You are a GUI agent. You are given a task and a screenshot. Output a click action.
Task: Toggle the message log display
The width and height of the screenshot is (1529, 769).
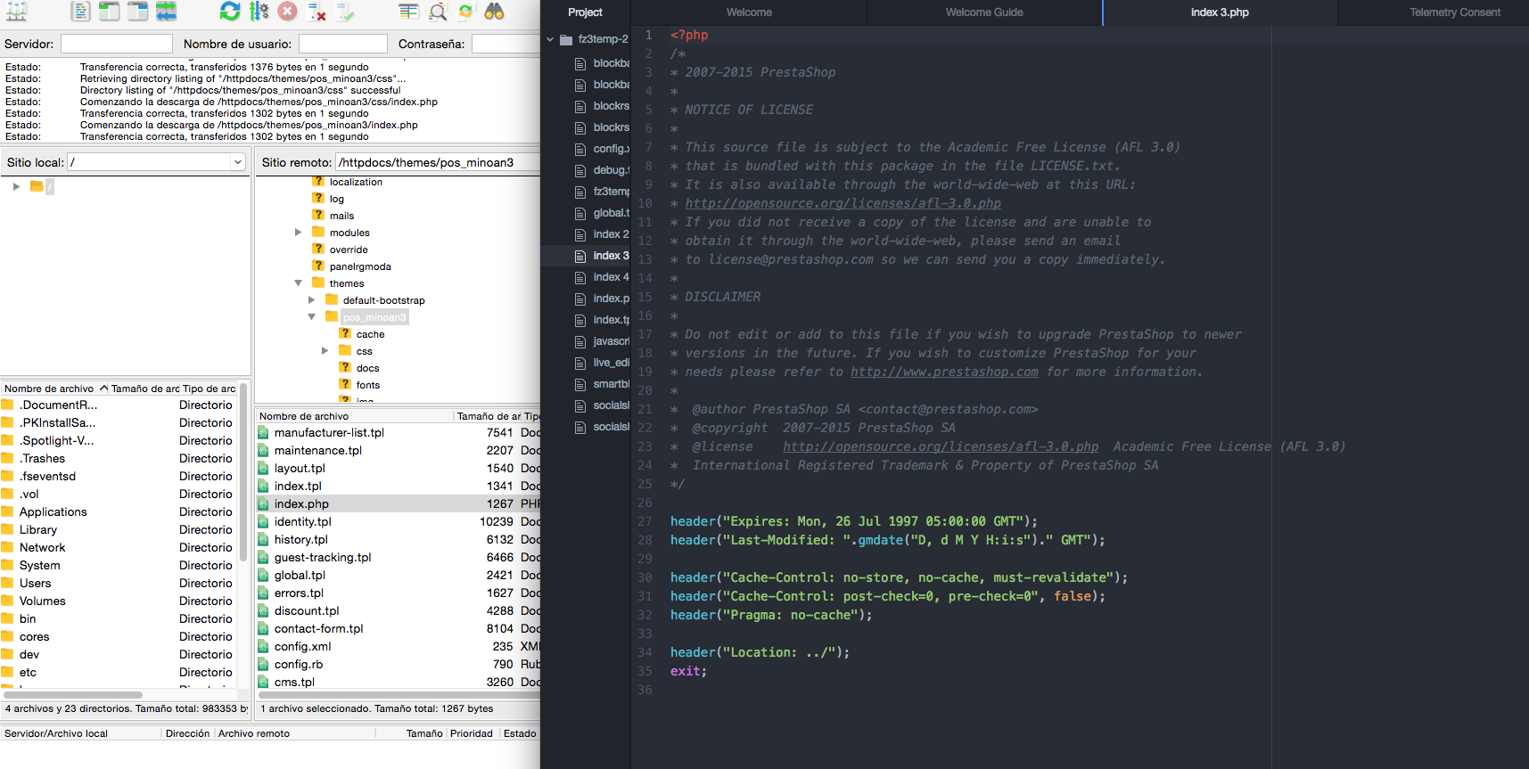(x=80, y=12)
